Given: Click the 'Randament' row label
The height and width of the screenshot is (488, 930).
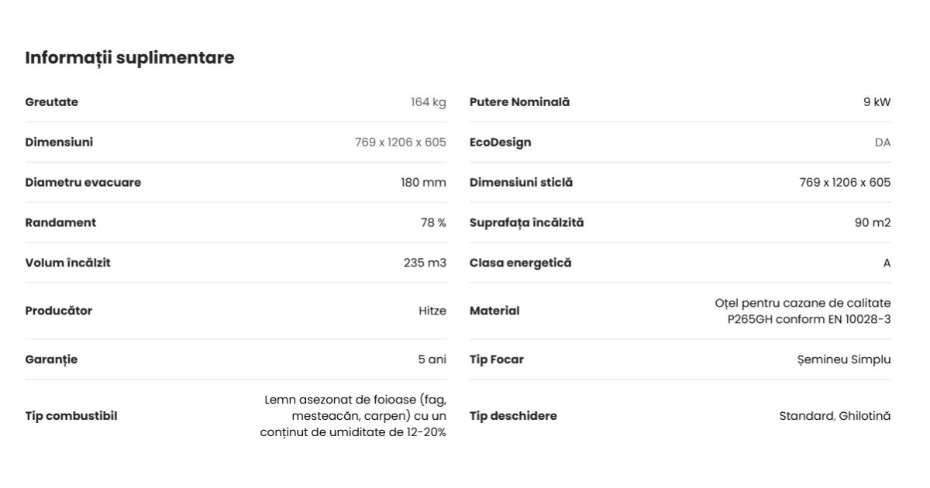Looking at the screenshot, I should tap(60, 223).
